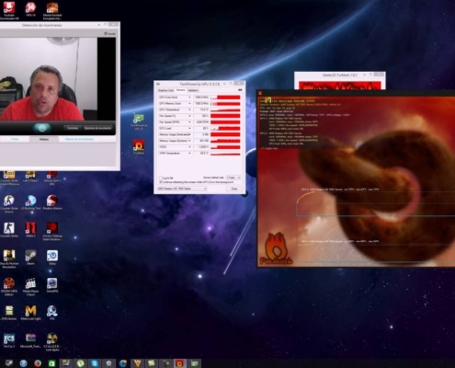Click the FurMark icon in the taskbar
This screenshot has height=368, width=455.
pyautogui.click(x=179, y=363)
